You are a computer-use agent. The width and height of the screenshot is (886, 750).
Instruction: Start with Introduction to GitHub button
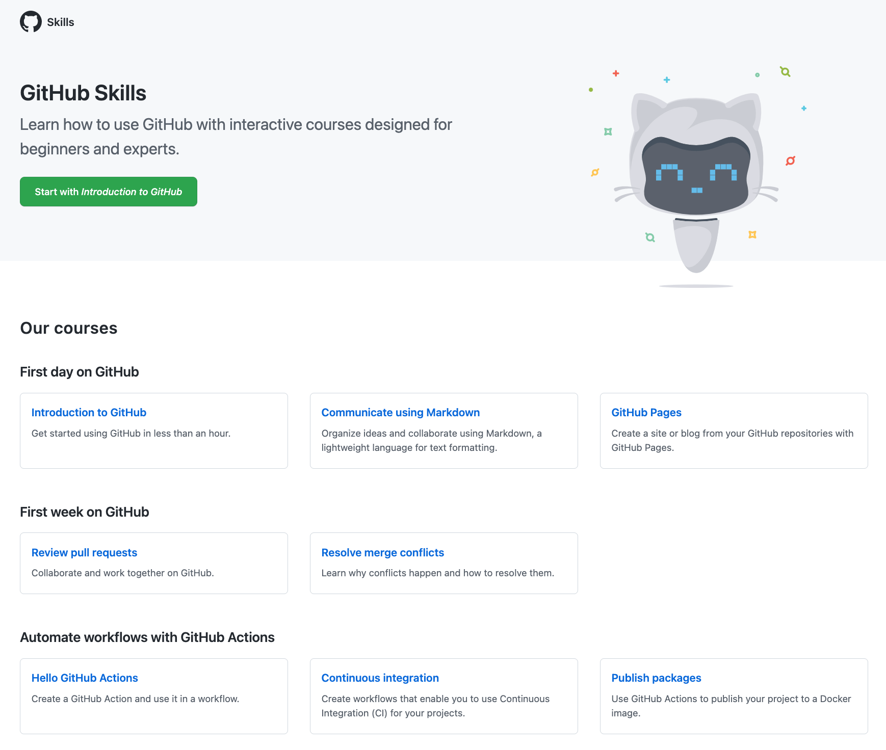coord(109,192)
